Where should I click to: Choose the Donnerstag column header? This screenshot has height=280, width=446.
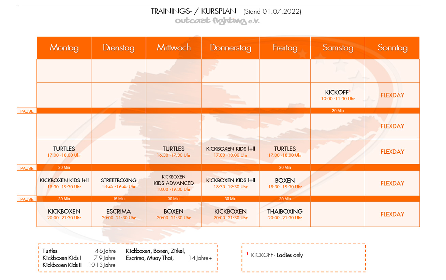231,48
